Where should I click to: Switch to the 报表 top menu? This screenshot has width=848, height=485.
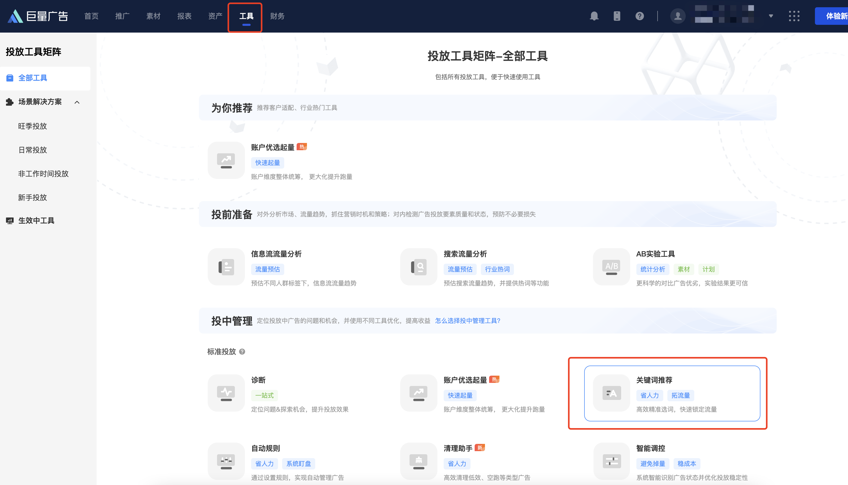tap(184, 16)
